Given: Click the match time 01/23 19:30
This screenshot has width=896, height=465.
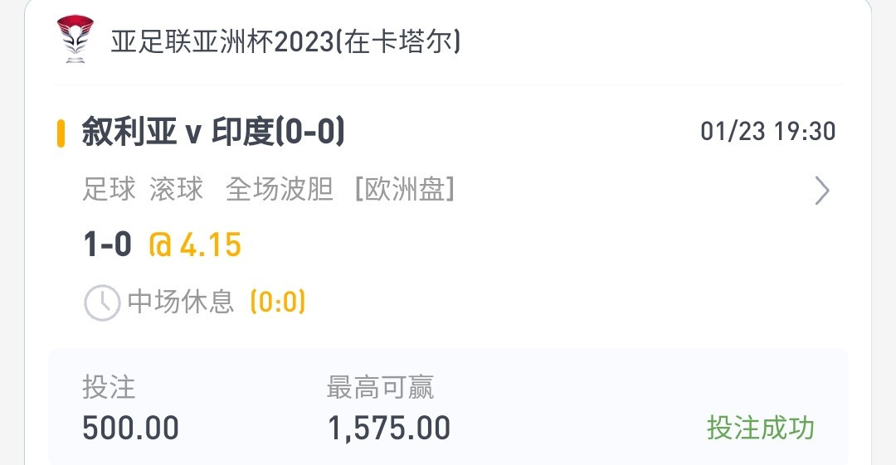Looking at the screenshot, I should (x=768, y=132).
